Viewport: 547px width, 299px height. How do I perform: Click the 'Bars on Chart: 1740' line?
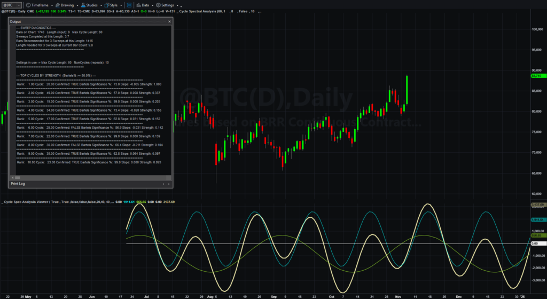[59, 32]
